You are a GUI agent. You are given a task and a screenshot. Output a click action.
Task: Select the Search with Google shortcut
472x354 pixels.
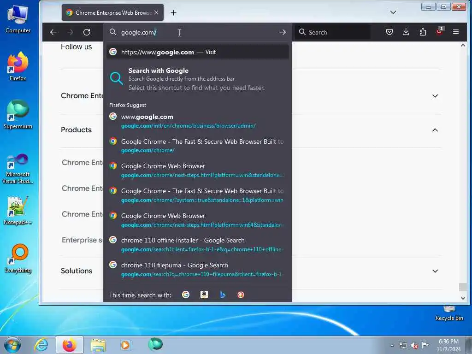click(197, 79)
